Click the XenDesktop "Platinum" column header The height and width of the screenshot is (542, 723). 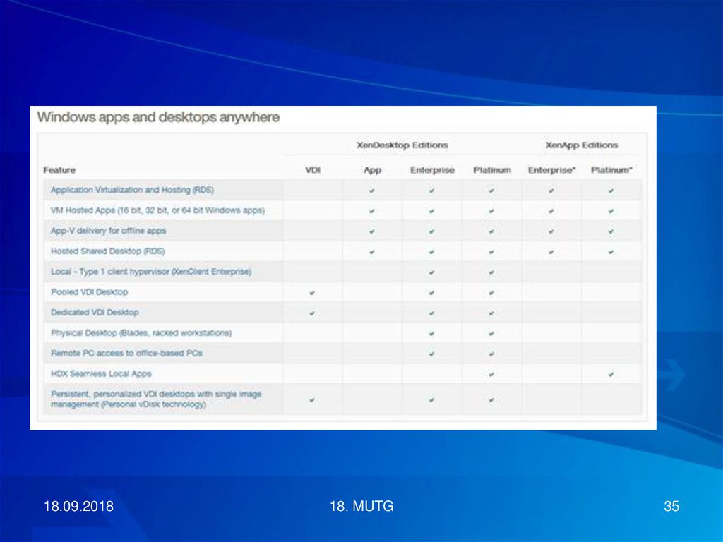pyautogui.click(x=492, y=170)
